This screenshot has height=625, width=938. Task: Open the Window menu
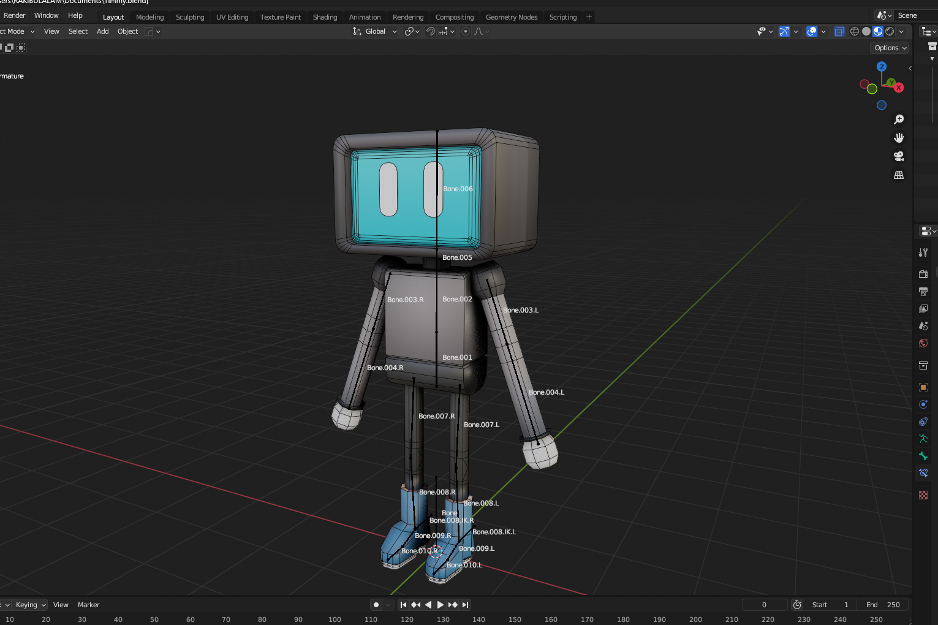pyautogui.click(x=47, y=15)
